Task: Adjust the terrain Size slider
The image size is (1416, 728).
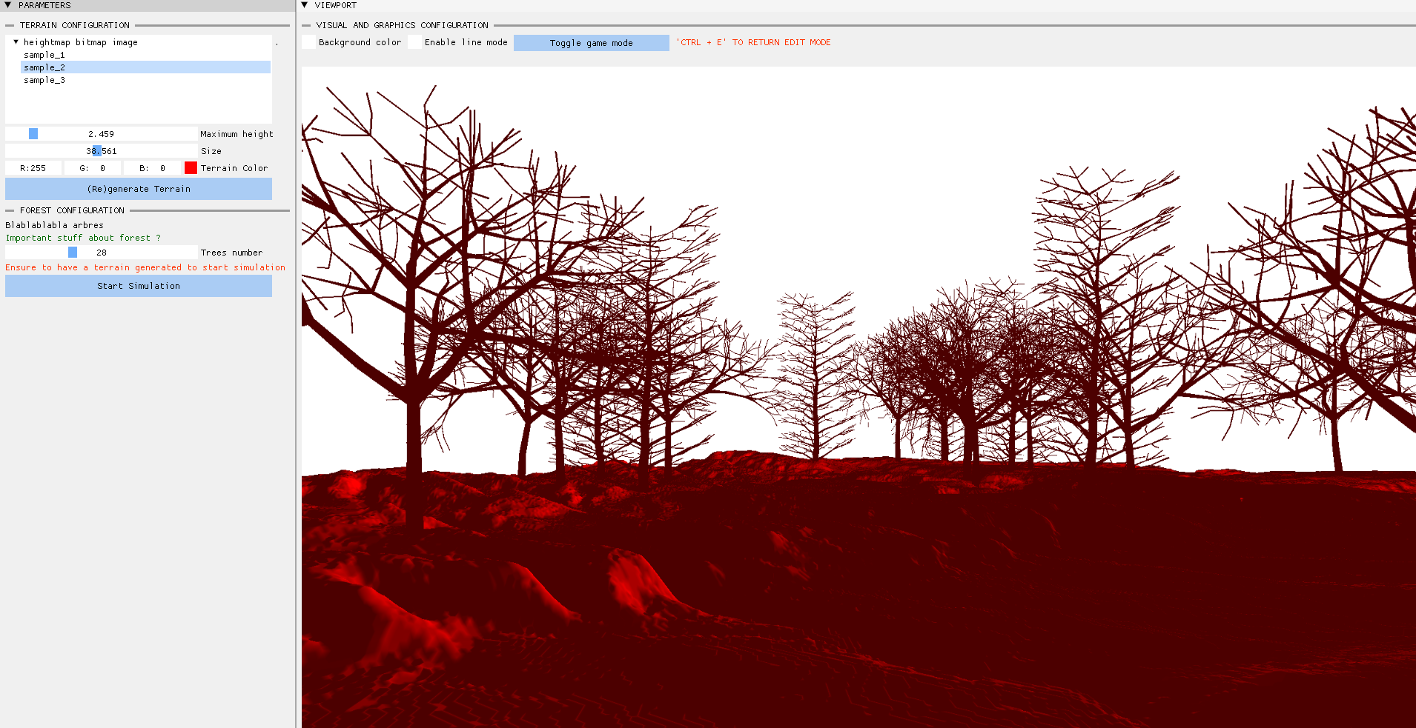Action: 101,151
